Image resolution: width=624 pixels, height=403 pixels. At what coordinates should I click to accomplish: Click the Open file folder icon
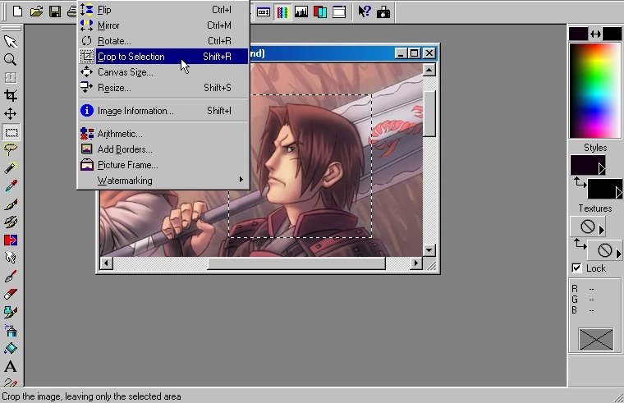tap(36, 11)
